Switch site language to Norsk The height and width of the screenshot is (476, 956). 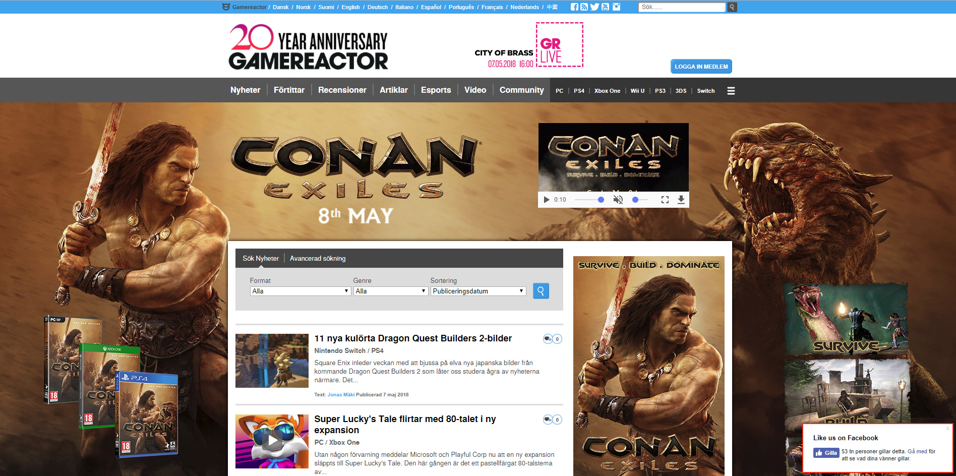[303, 7]
